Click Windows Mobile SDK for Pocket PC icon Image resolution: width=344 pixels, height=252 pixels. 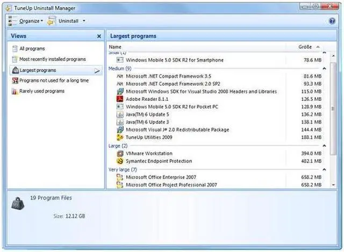[x=120, y=107]
